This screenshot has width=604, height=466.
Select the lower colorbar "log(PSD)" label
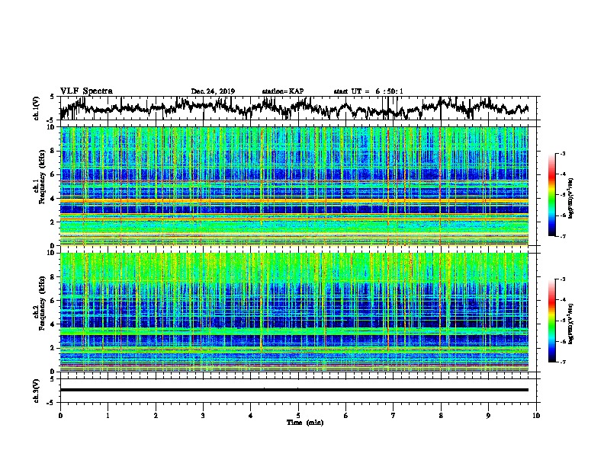(x=571, y=324)
